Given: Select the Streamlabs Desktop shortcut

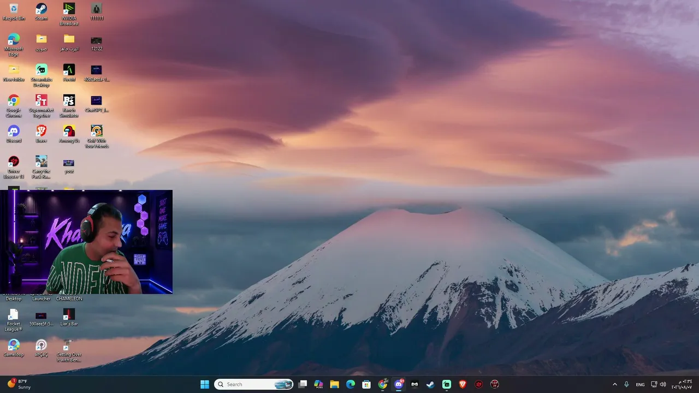Looking at the screenshot, I should [42, 76].
